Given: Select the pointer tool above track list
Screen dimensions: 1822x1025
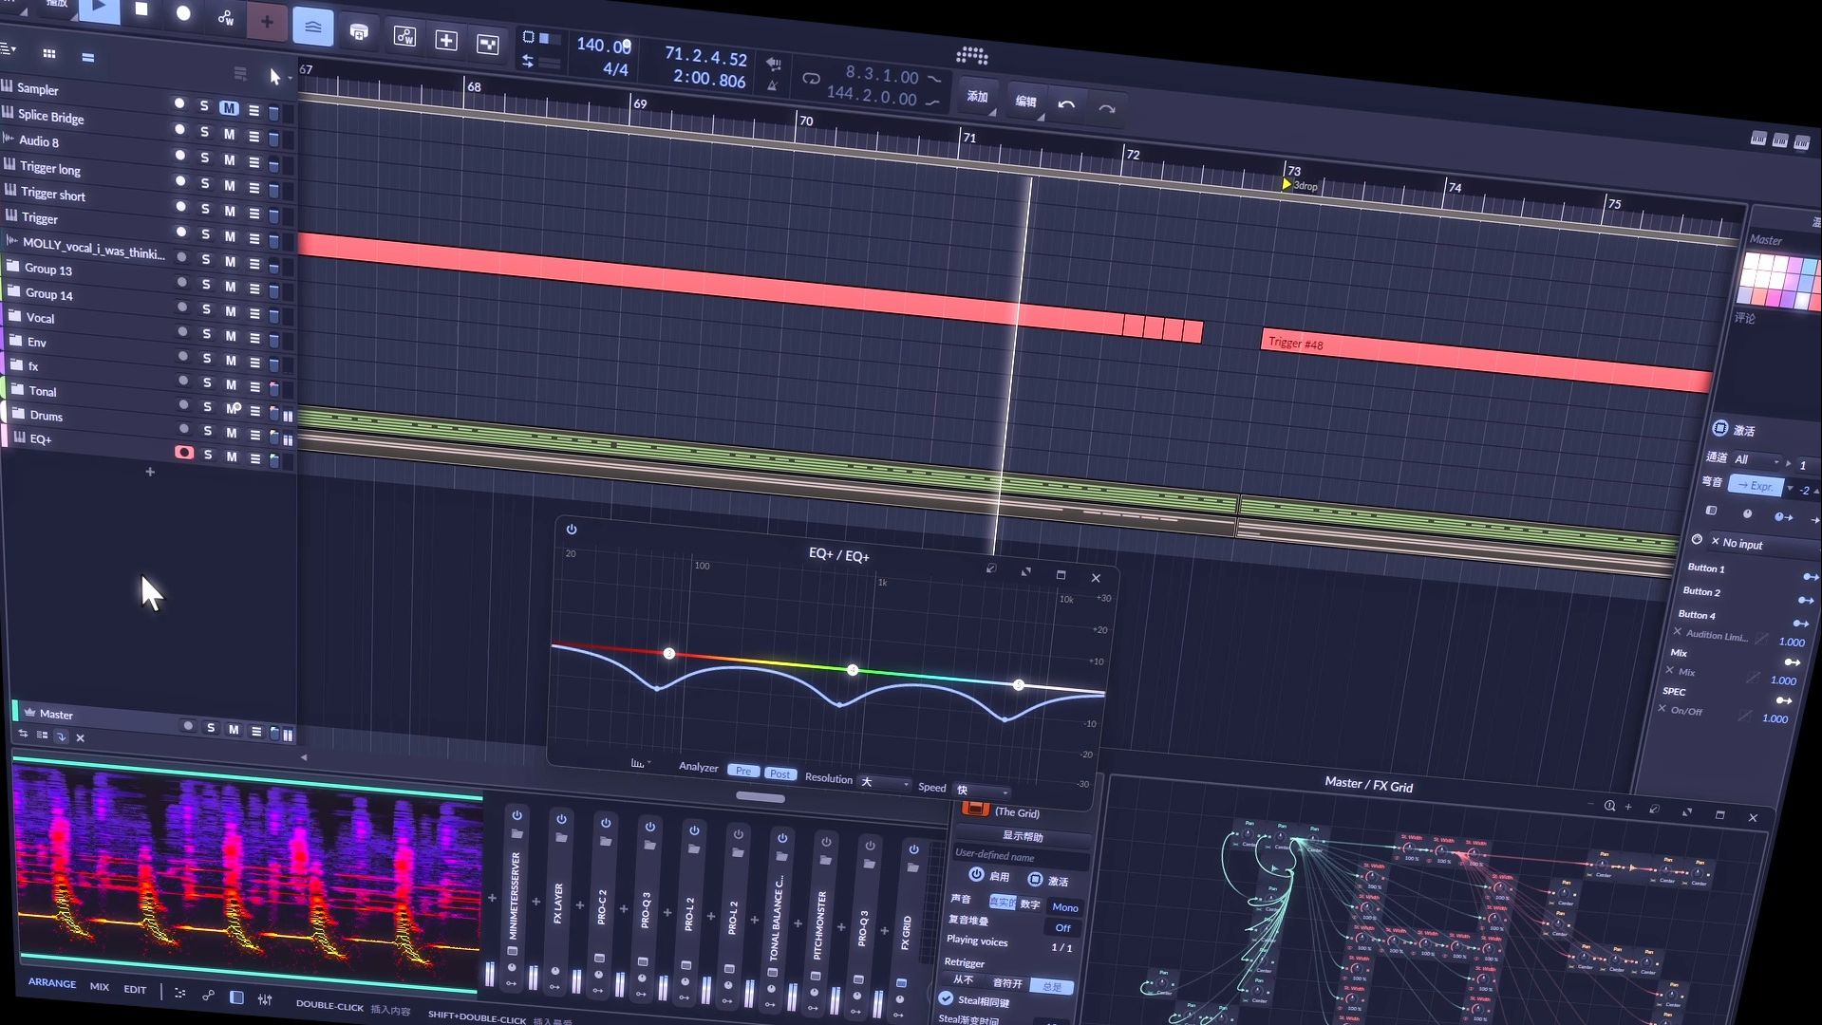Looking at the screenshot, I should [274, 77].
